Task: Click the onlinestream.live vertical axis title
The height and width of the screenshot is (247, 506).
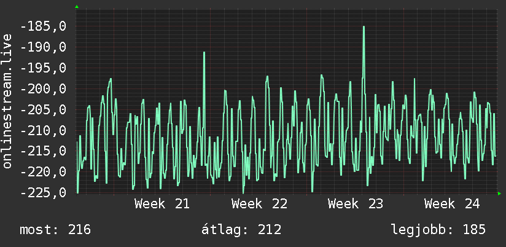Action: [x=7, y=101]
